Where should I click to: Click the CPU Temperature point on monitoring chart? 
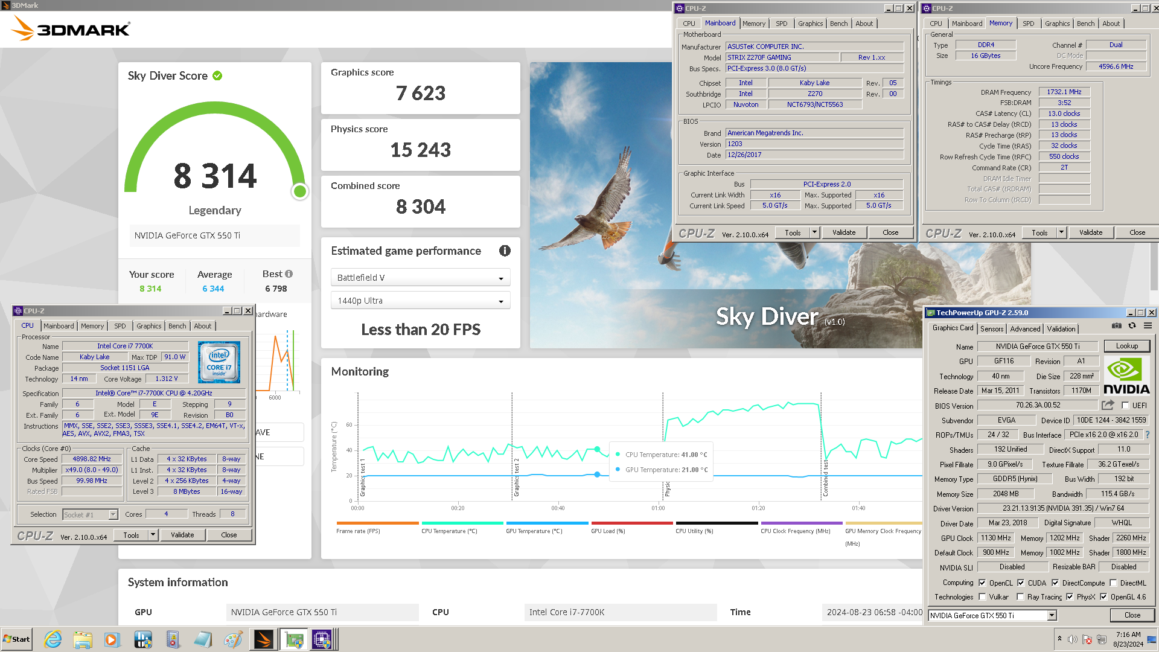pos(597,449)
